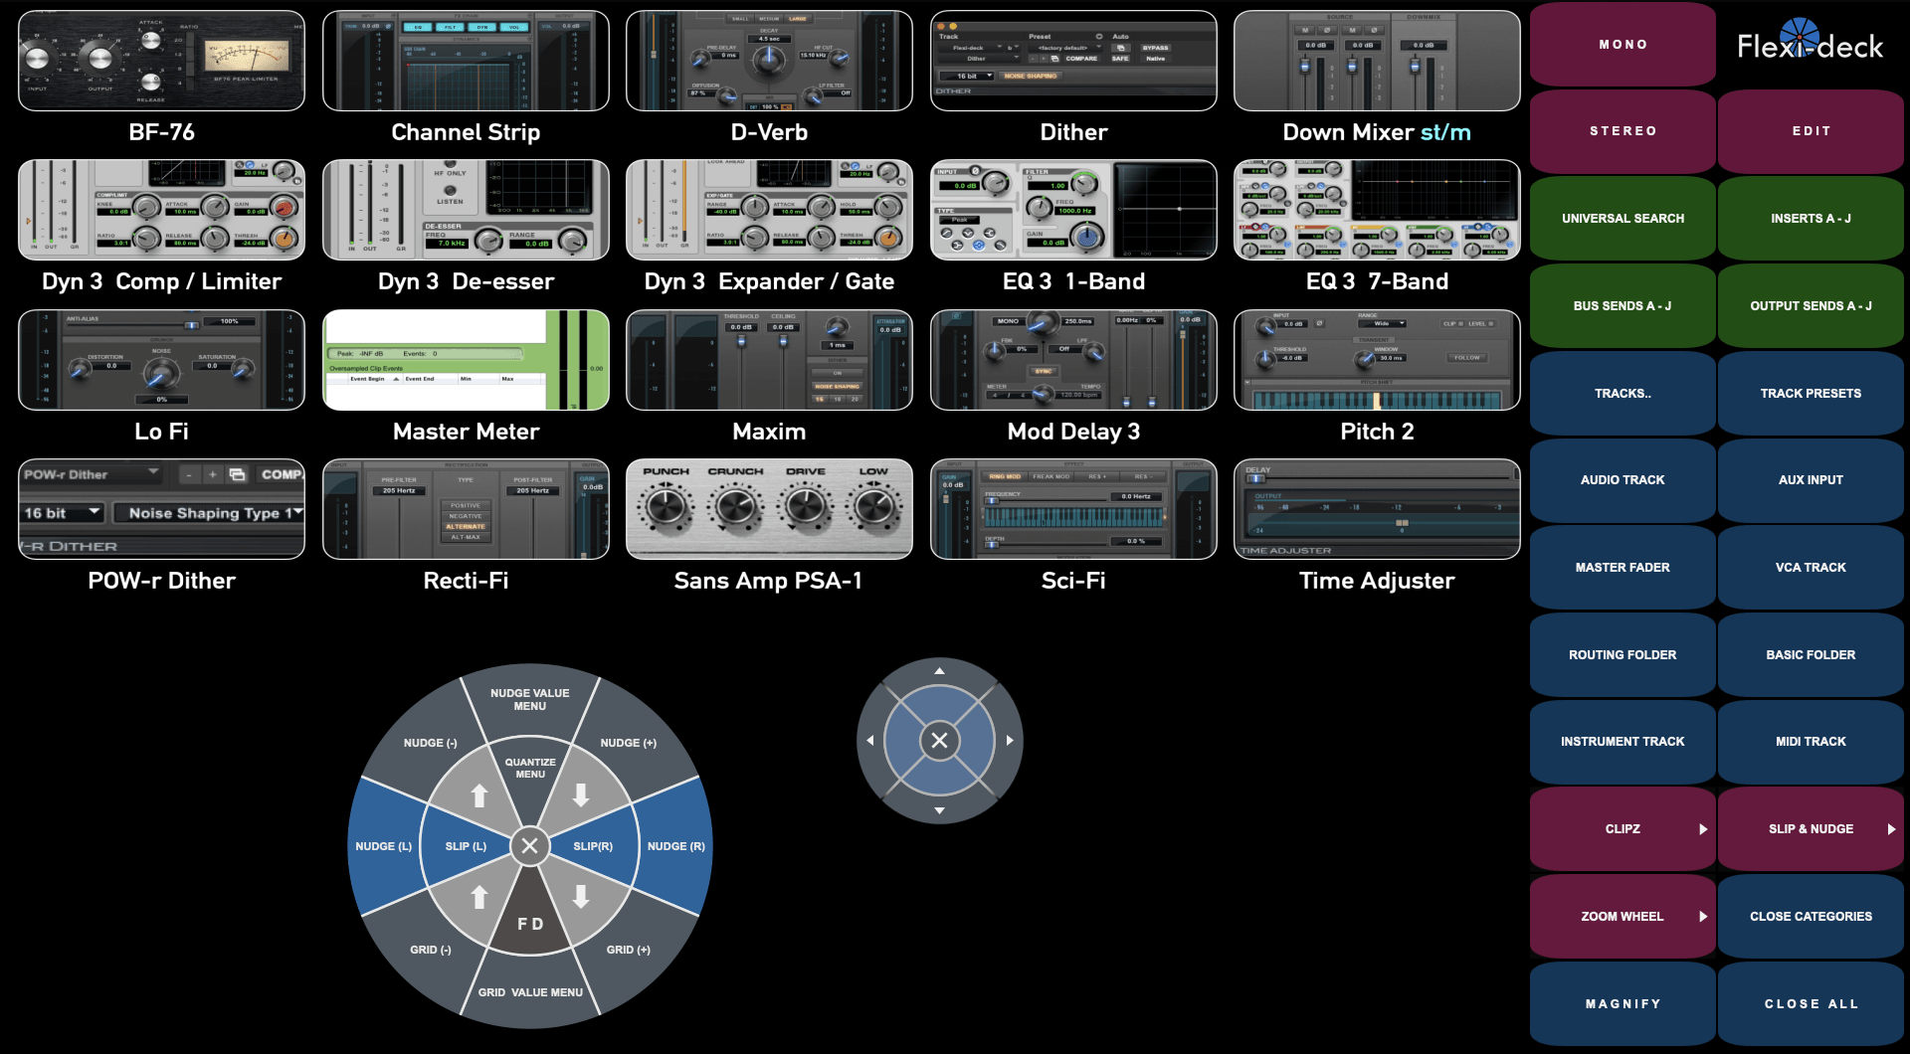Select the Sans Amp PSA-1 plugin image

768,509
